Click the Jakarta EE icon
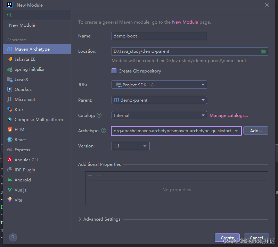The image size is (278, 247). (10, 59)
